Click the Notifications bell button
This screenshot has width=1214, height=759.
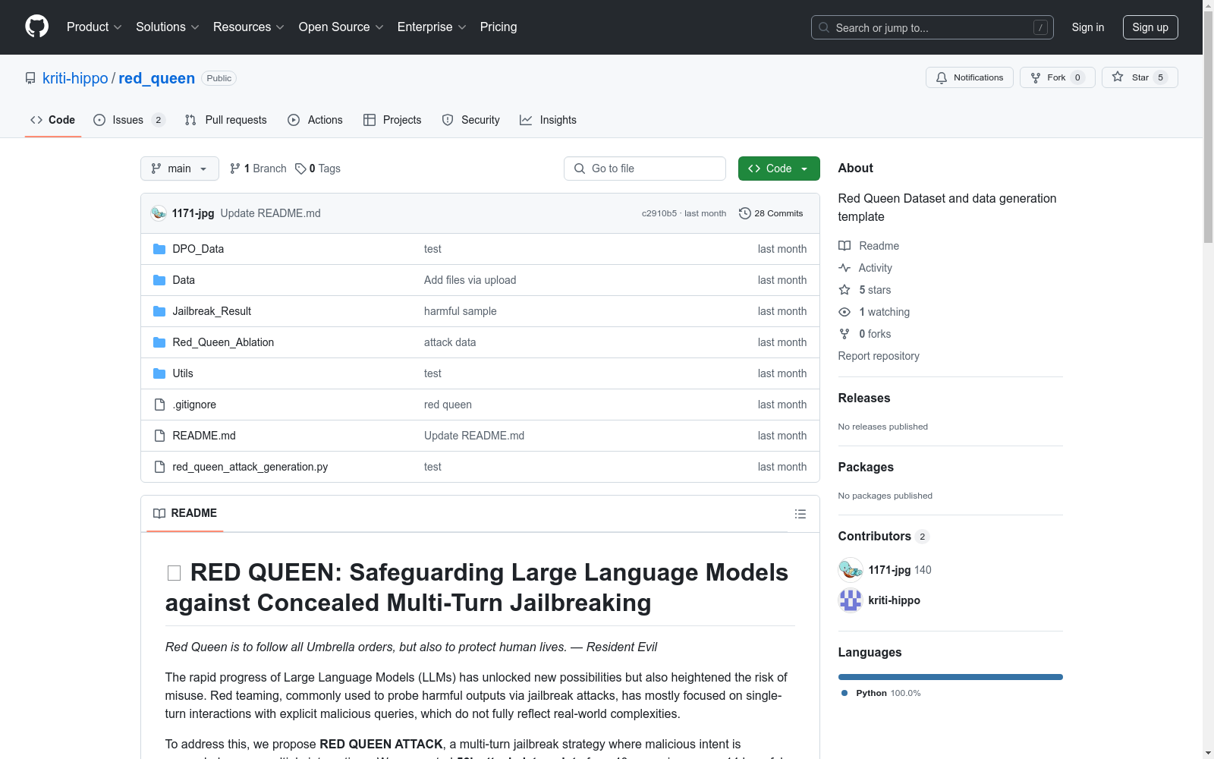pyautogui.click(x=970, y=77)
